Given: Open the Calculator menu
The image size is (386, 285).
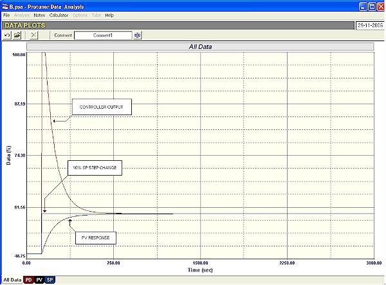Looking at the screenshot, I should (59, 15).
